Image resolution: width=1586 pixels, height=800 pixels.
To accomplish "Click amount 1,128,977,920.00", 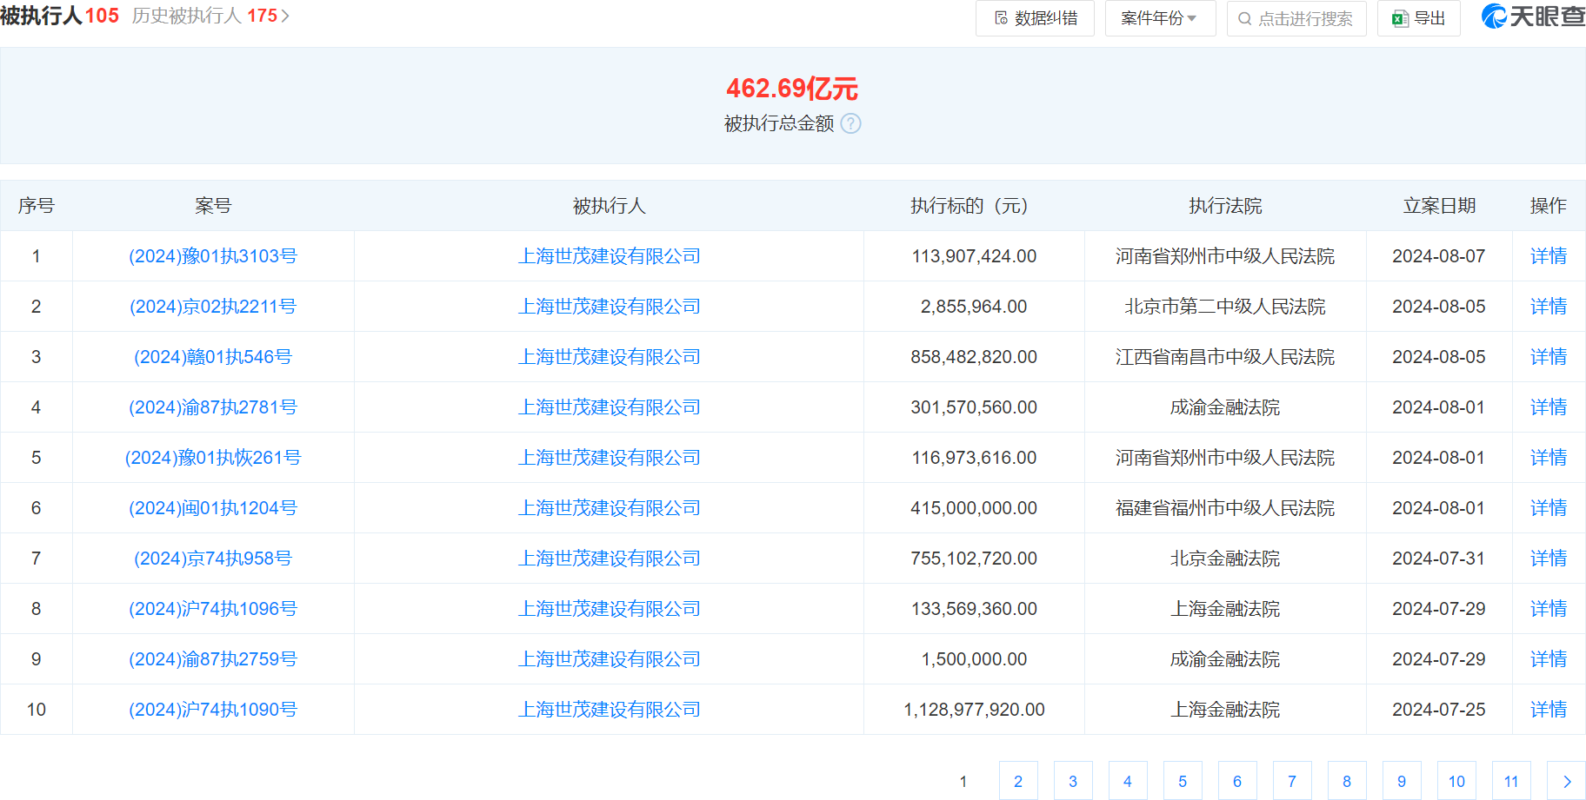I will 974,710.
